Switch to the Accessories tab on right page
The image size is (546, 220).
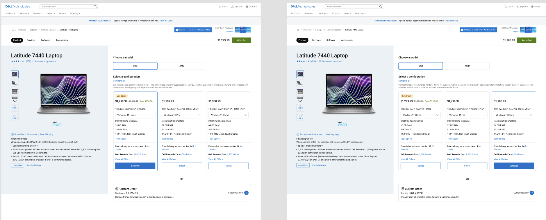pos(347,40)
